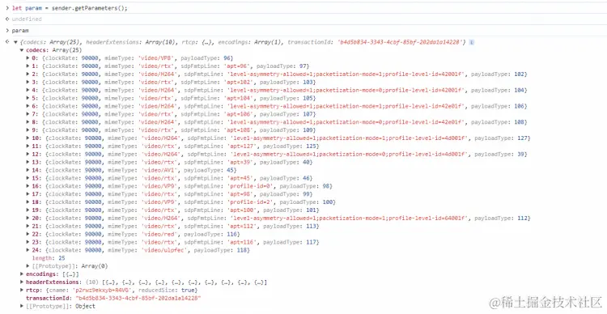
Task: Expand the Array(0) Prototype node
Action: [28, 266]
